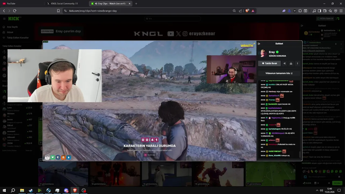The image size is (345, 194).
Task: Open the volume control in system tray
Action: [321, 190]
